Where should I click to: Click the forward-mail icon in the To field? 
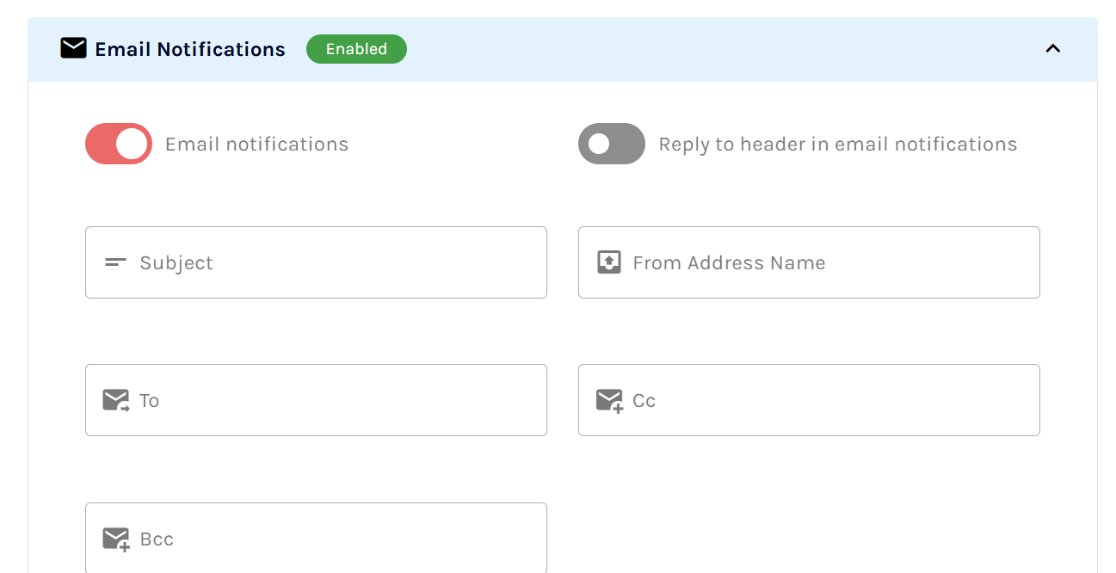(x=114, y=399)
